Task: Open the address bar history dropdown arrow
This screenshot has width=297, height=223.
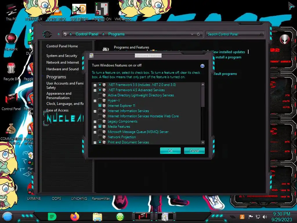Action: click(192, 34)
